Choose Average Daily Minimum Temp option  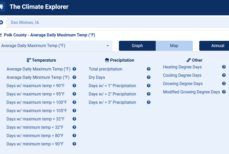tap(38, 77)
